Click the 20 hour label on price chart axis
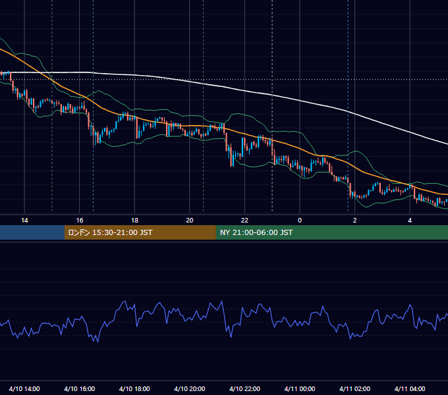Image resolution: width=448 pixels, height=395 pixels. [190, 221]
